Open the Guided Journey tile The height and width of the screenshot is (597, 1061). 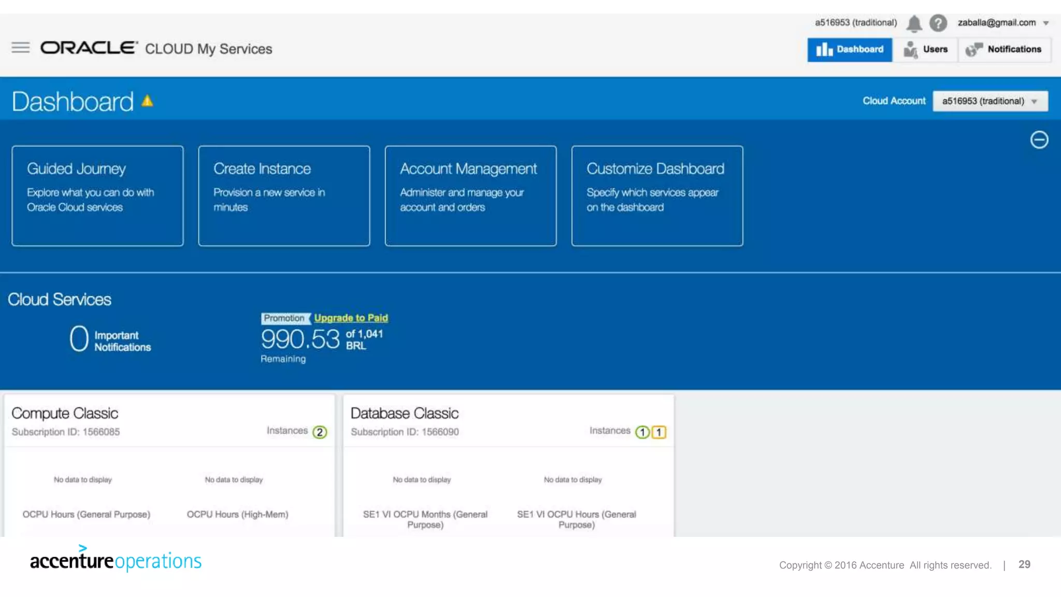click(x=97, y=195)
